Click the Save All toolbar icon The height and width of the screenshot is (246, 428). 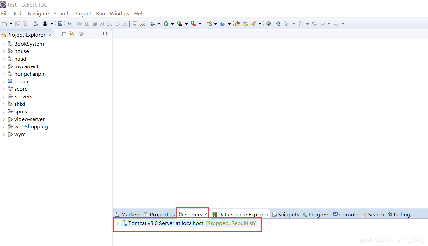tap(25, 24)
